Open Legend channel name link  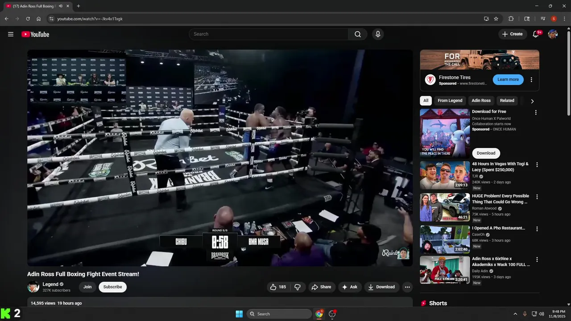50,284
